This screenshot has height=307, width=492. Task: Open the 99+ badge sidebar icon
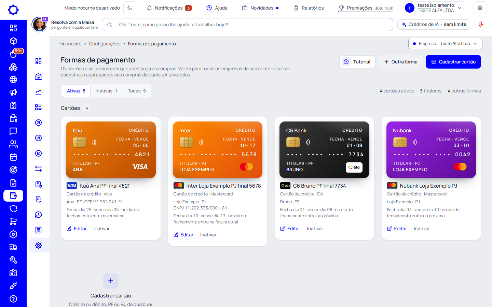click(x=13, y=54)
